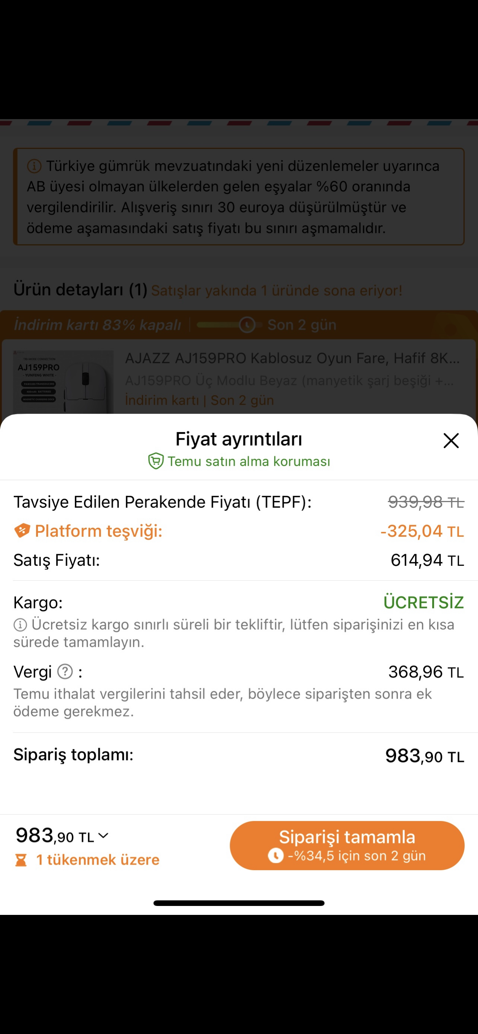Image resolution: width=478 pixels, height=1034 pixels.
Task: Tap the clock icon inside the order button
Action: [x=276, y=855]
